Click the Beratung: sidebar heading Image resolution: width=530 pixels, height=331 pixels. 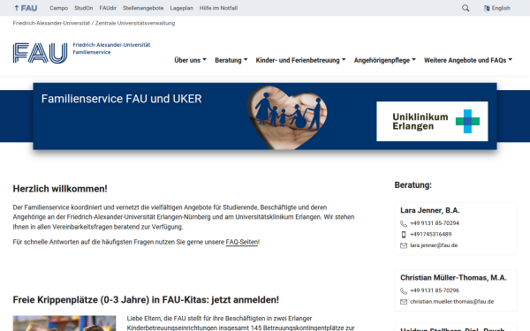(x=413, y=185)
